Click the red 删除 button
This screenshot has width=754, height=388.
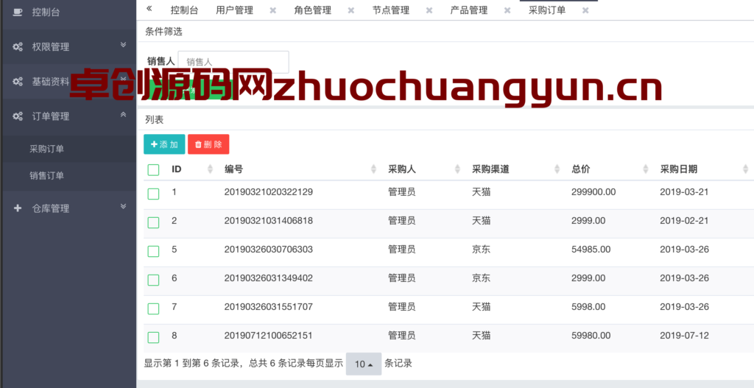pos(208,144)
